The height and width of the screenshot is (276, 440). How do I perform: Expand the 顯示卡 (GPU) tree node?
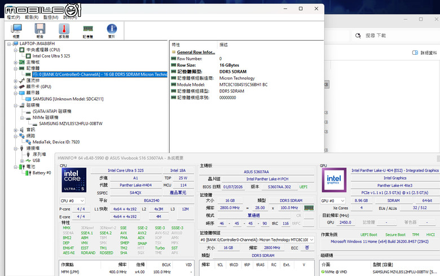click(x=16, y=87)
